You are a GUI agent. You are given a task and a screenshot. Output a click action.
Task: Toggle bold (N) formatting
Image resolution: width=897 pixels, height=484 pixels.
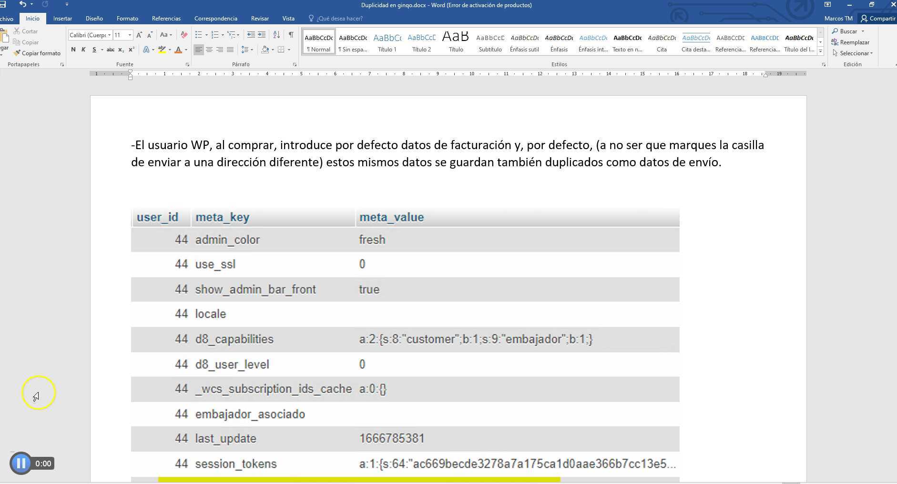click(73, 50)
